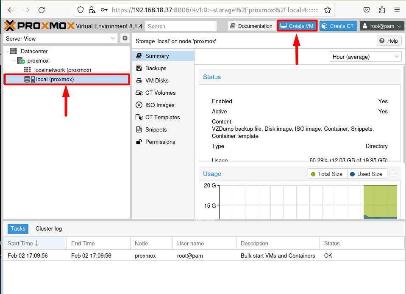Click Snippets code file icon
This screenshot has width=406, height=294.
(x=139, y=129)
